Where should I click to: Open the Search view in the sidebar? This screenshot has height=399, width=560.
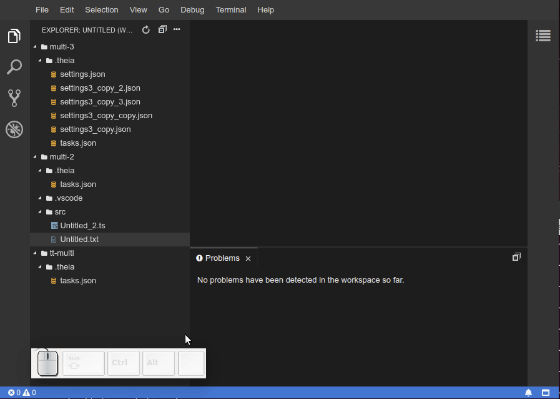pyautogui.click(x=14, y=66)
